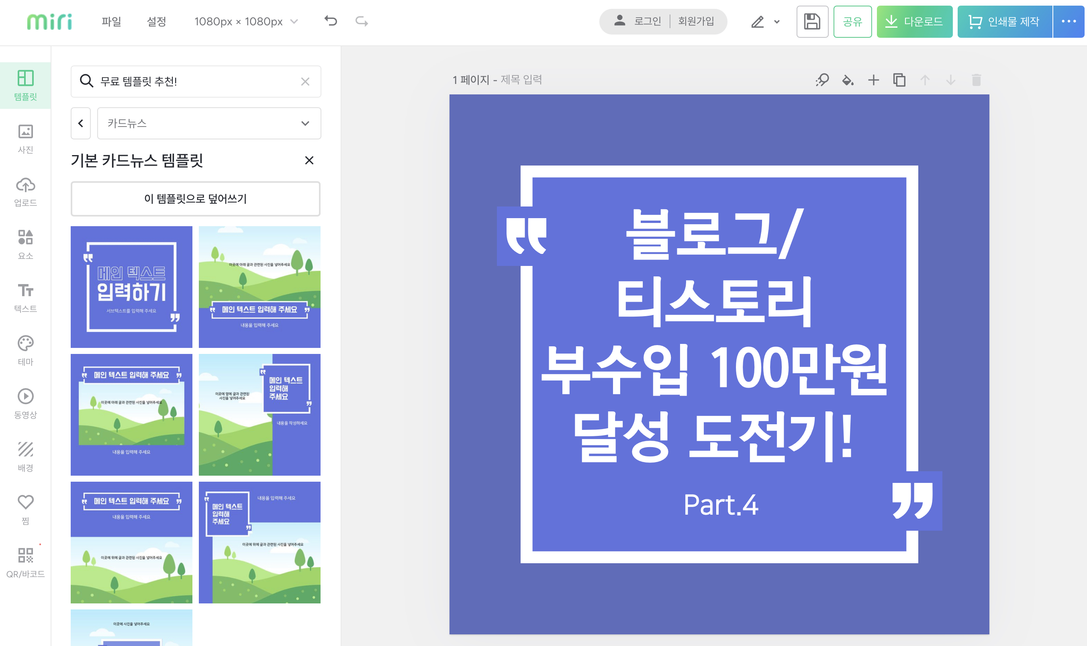Click 이 템플릿으로 덮어쓰기 button
Screen dimensions: 1087x646
195,199
